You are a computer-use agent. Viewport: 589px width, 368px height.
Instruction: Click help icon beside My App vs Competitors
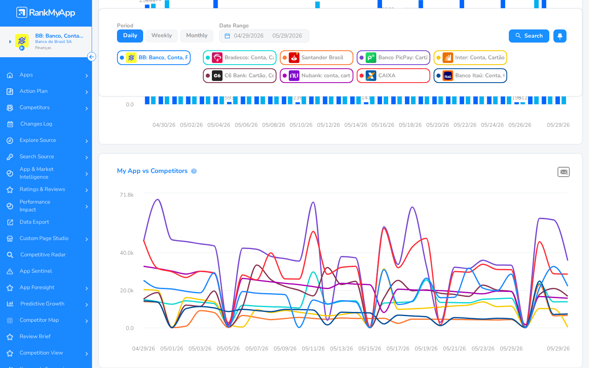tap(194, 171)
